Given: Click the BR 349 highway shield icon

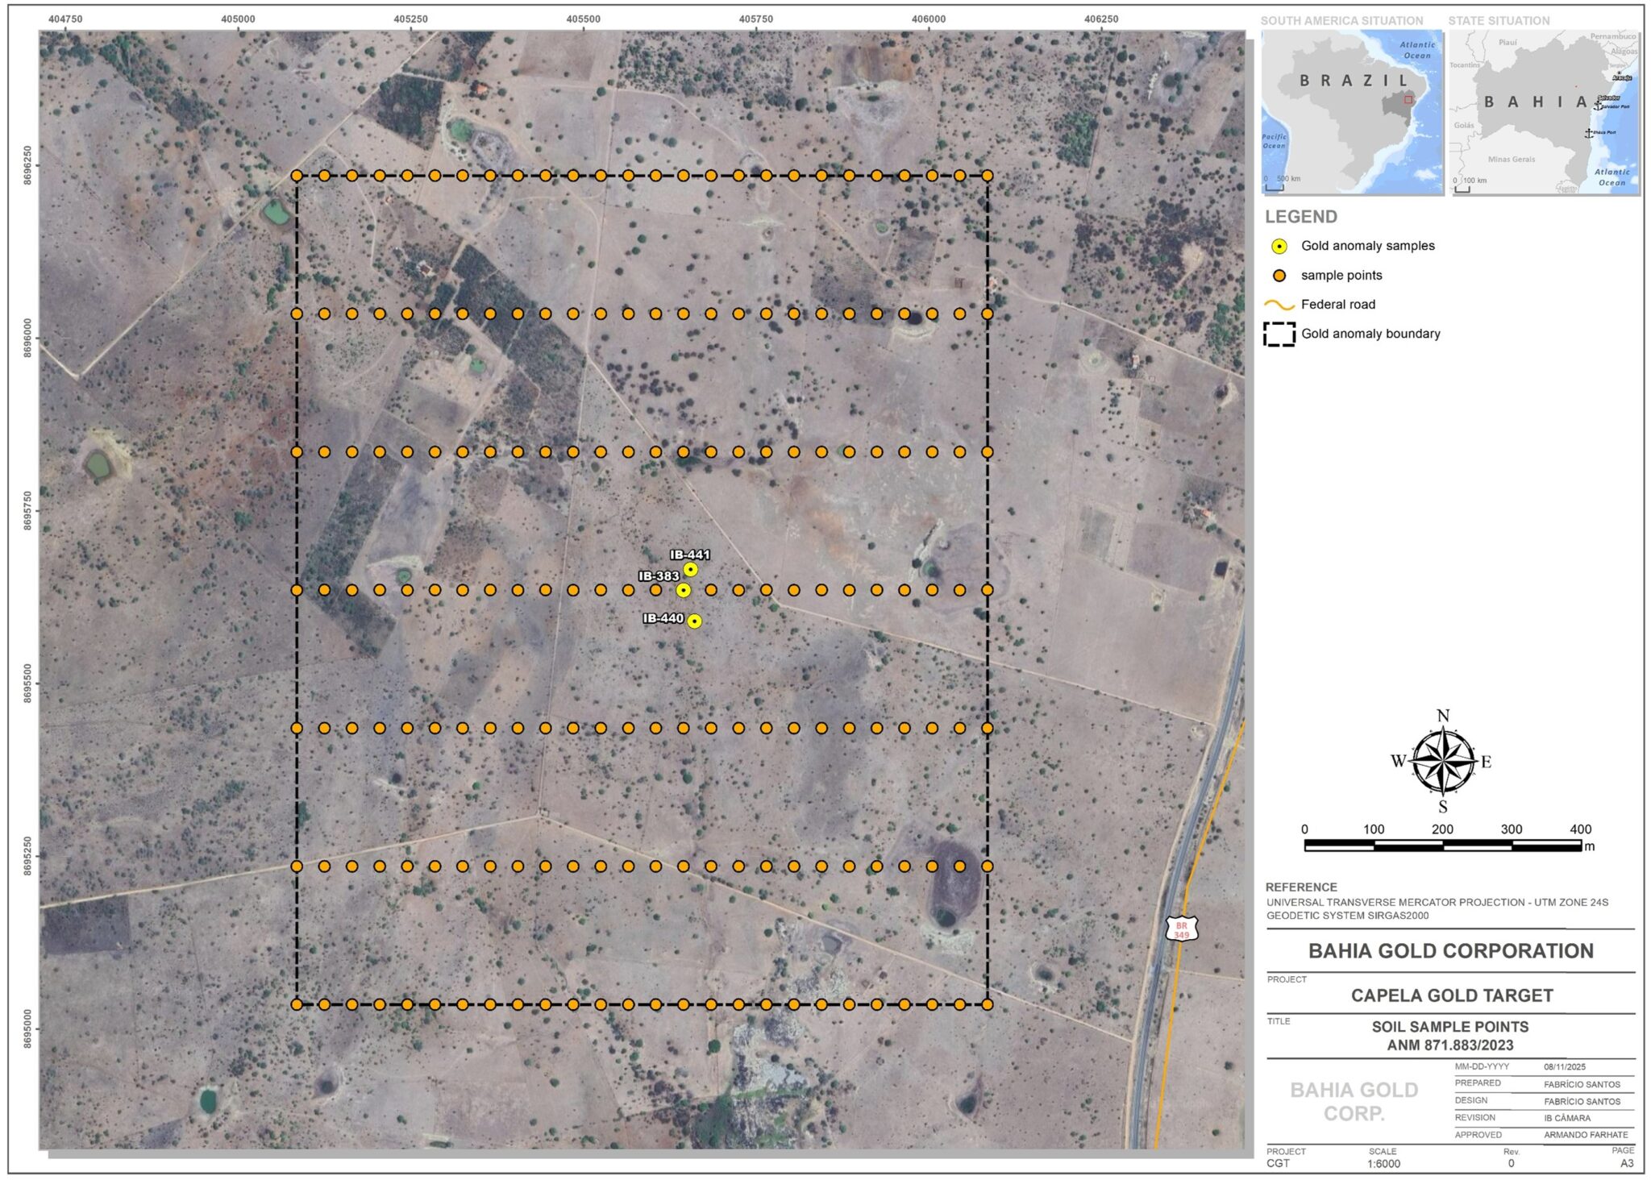Looking at the screenshot, I should (1182, 929).
